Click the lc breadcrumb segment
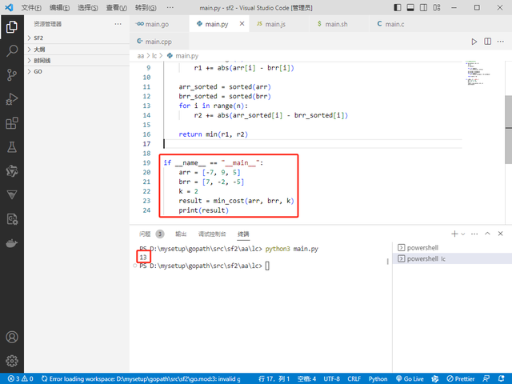This screenshot has height=384, width=512. (x=154, y=56)
